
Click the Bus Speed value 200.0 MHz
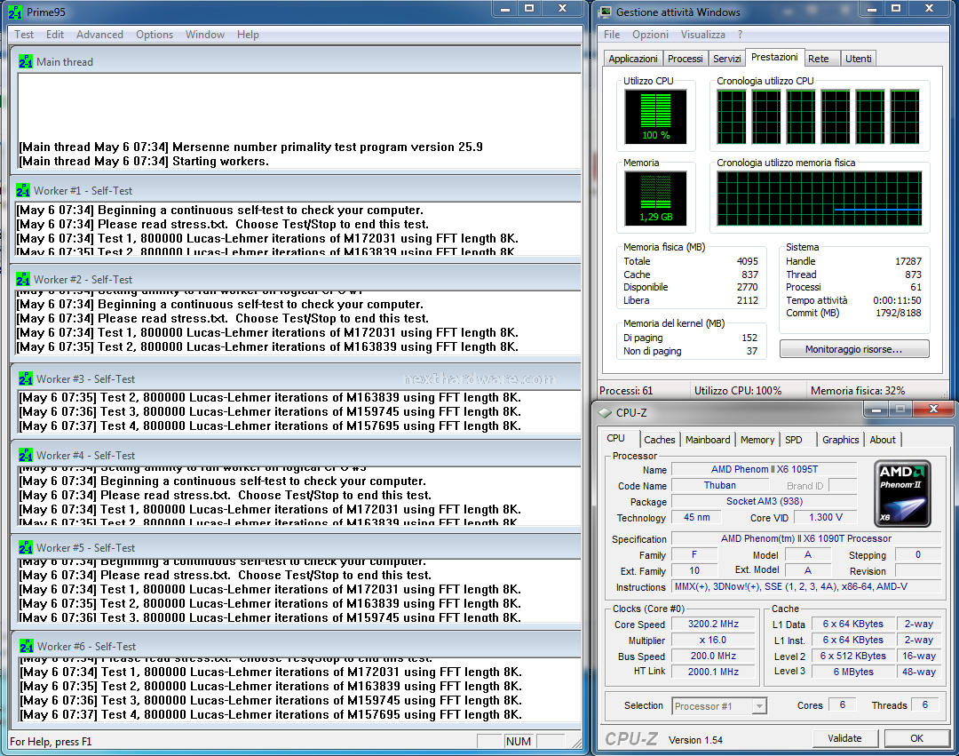[x=713, y=656]
